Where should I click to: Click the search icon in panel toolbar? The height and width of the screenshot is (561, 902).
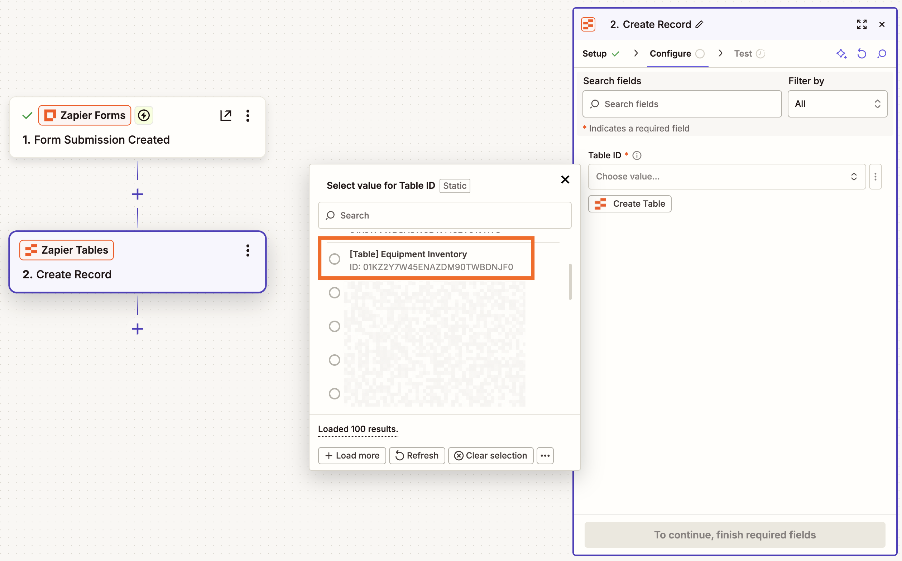(x=882, y=54)
